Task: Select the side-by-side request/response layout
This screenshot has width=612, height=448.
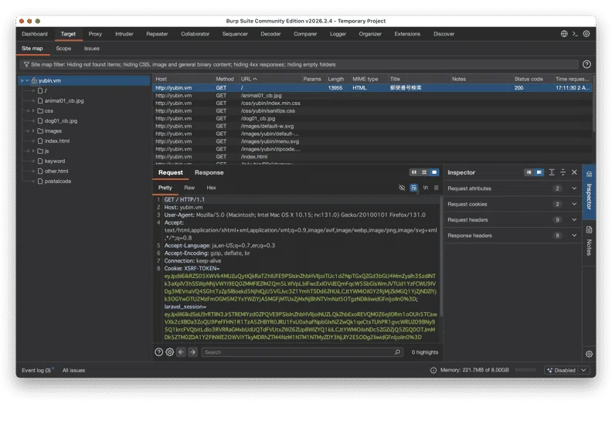Action: pyautogui.click(x=414, y=172)
